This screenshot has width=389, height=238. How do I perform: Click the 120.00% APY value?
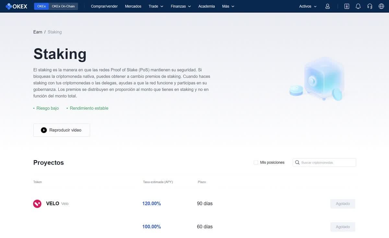pos(152,204)
